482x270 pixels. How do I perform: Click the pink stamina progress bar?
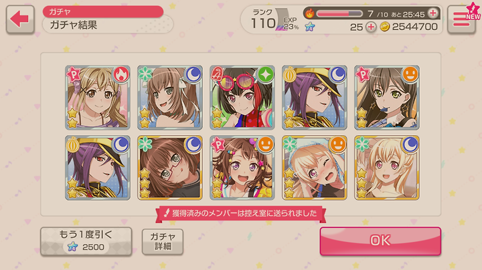(339, 13)
